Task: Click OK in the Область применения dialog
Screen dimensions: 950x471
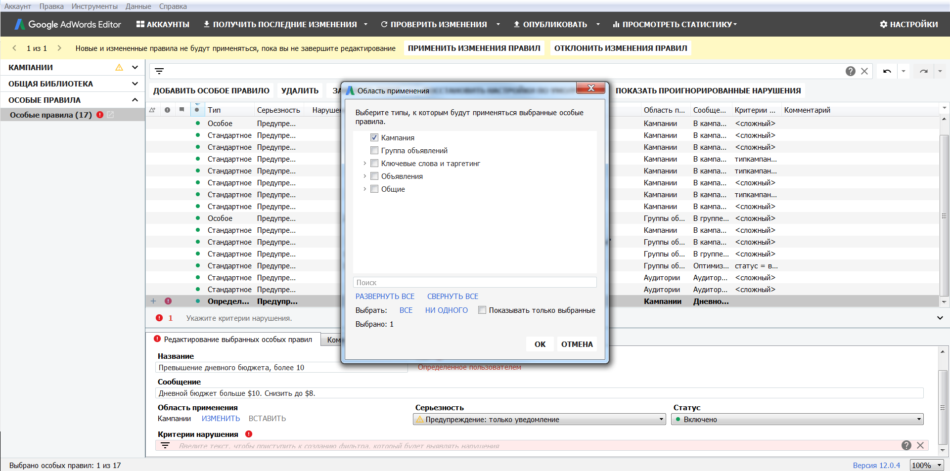Action: [540, 344]
